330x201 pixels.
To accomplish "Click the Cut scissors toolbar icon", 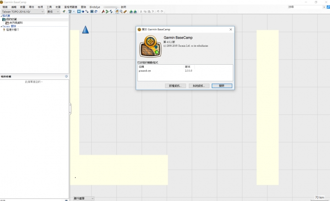I will [x=141, y=11].
